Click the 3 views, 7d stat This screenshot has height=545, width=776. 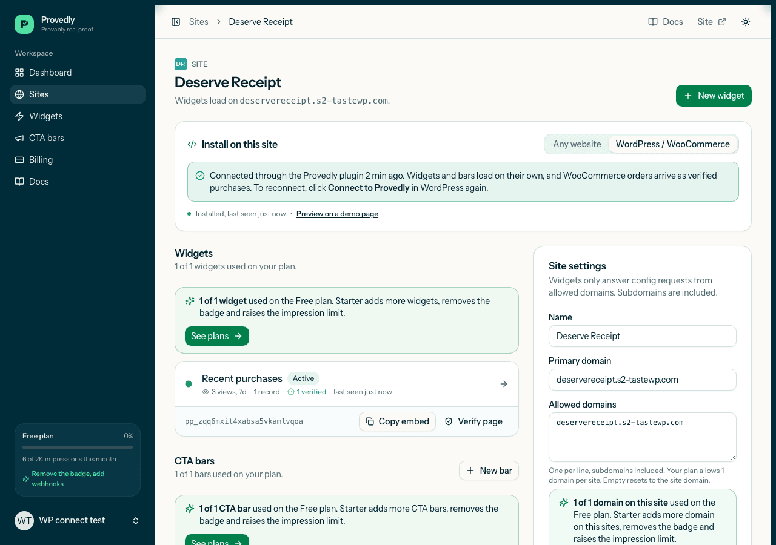[224, 392]
